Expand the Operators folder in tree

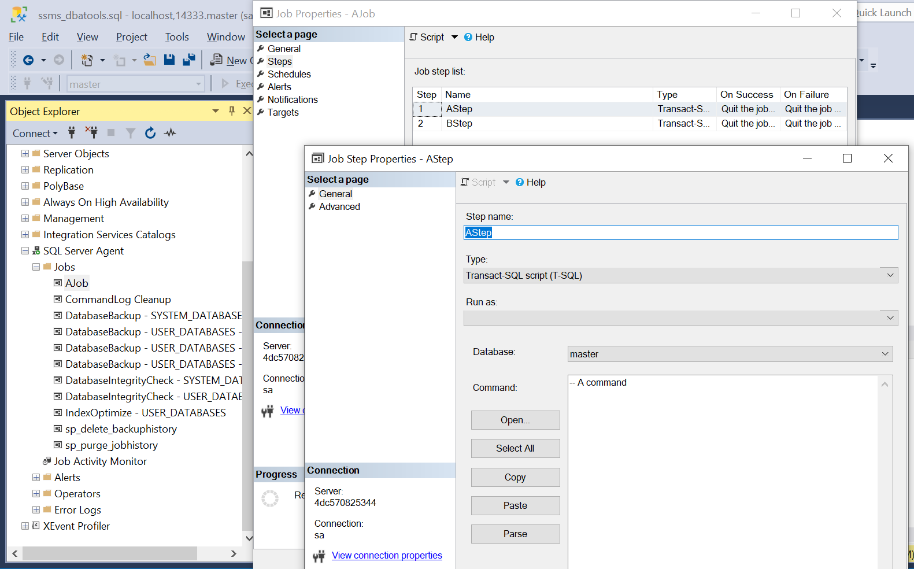click(x=36, y=494)
